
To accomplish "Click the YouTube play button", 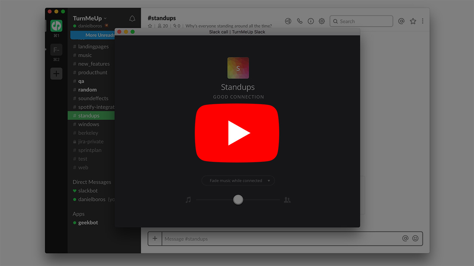I will pyautogui.click(x=237, y=133).
